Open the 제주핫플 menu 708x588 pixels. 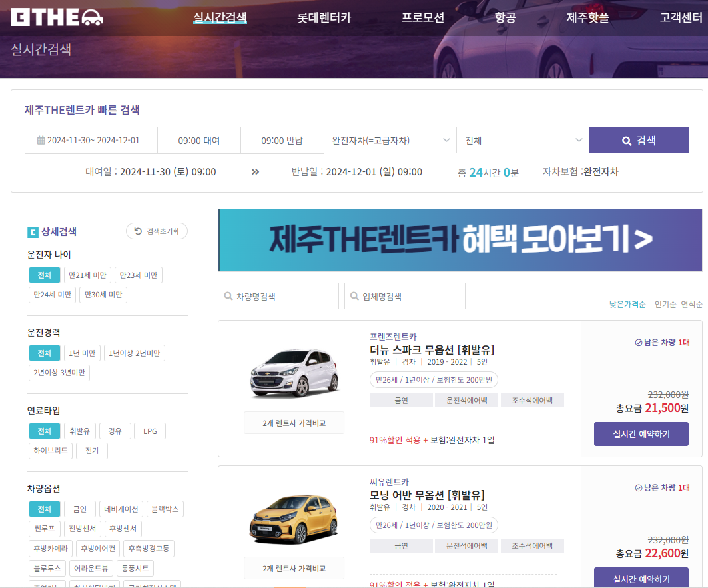coord(587,17)
